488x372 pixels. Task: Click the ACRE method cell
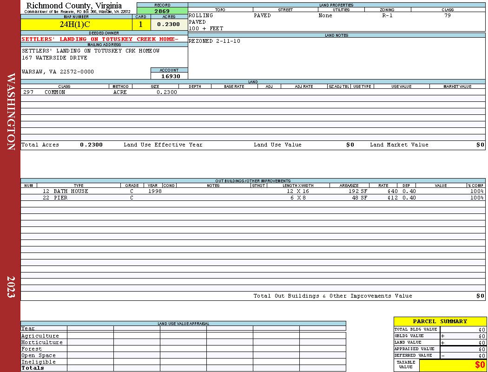click(x=120, y=92)
